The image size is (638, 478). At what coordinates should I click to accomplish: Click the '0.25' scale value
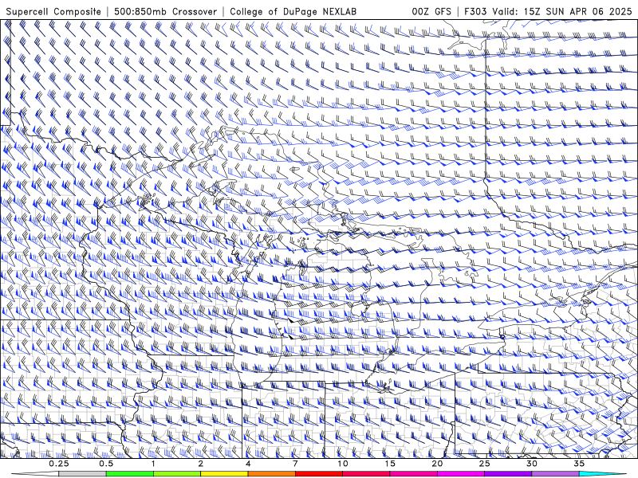[x=59, y=464]
